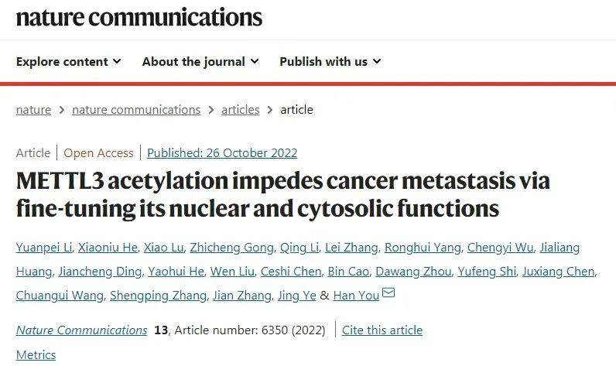The width and height of the screenshot is (616, 366).
Task: Select author Shengping Zhang
Action: (x=158, y=296)
